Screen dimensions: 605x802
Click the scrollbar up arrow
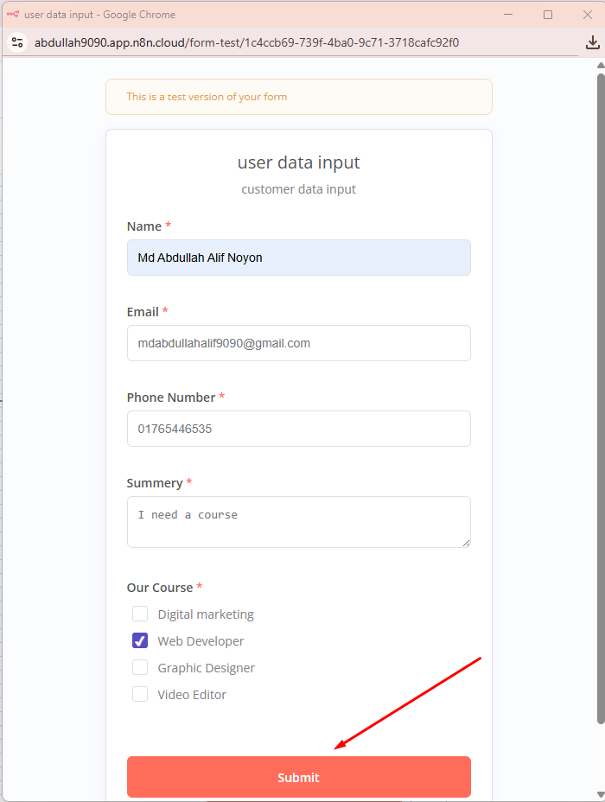click(601, 66)
